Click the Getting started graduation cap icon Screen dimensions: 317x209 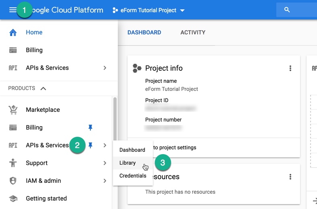click(x=13, y=199)
